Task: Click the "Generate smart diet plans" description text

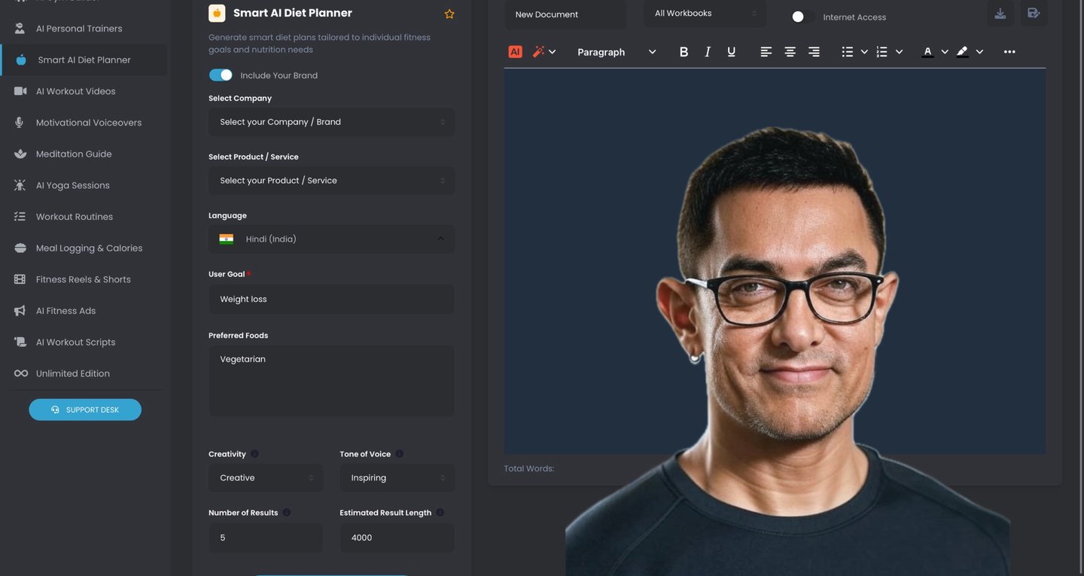Action: [320, 44]
